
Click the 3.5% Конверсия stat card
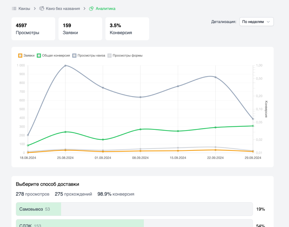127,29
